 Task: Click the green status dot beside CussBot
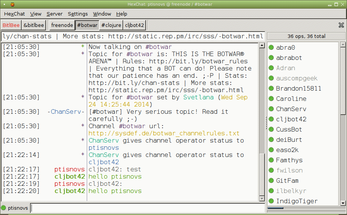(x=271, y=129)
